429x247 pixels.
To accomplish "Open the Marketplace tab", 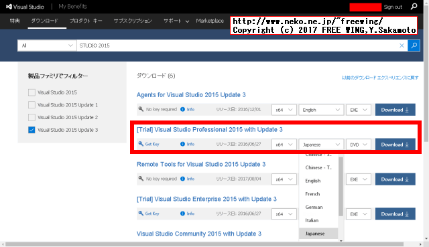I will [210, 21].
